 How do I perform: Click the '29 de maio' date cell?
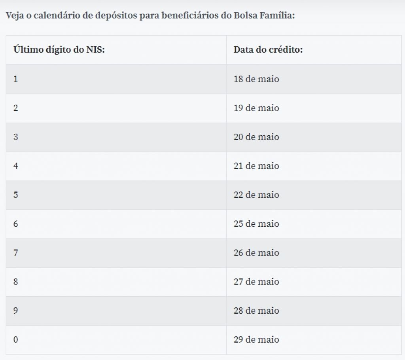pos(314,339)
